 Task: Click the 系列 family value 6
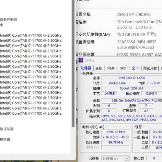point(109,106)
